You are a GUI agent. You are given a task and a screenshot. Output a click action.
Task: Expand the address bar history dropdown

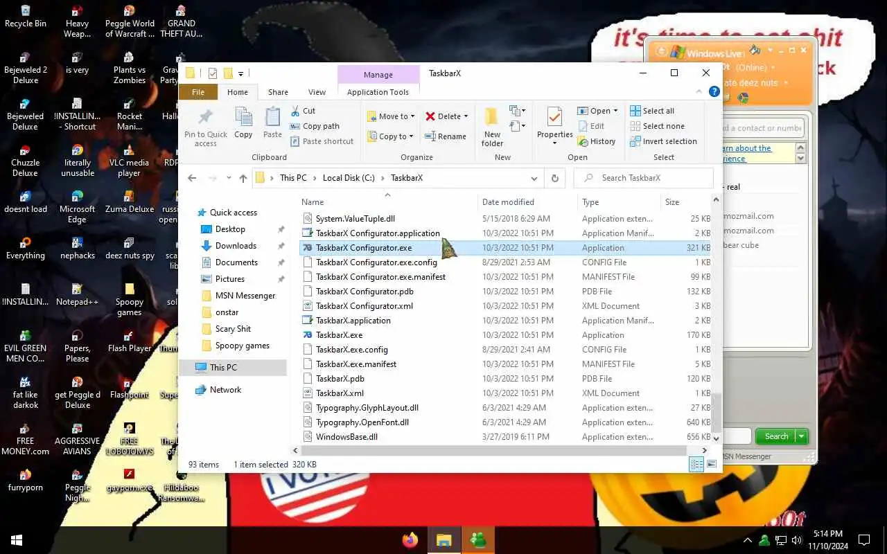(x=534, y=178)
